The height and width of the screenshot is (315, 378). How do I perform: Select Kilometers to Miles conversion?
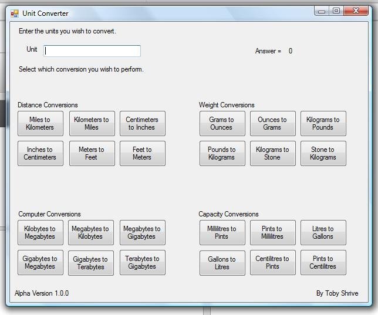click(92, 123)
